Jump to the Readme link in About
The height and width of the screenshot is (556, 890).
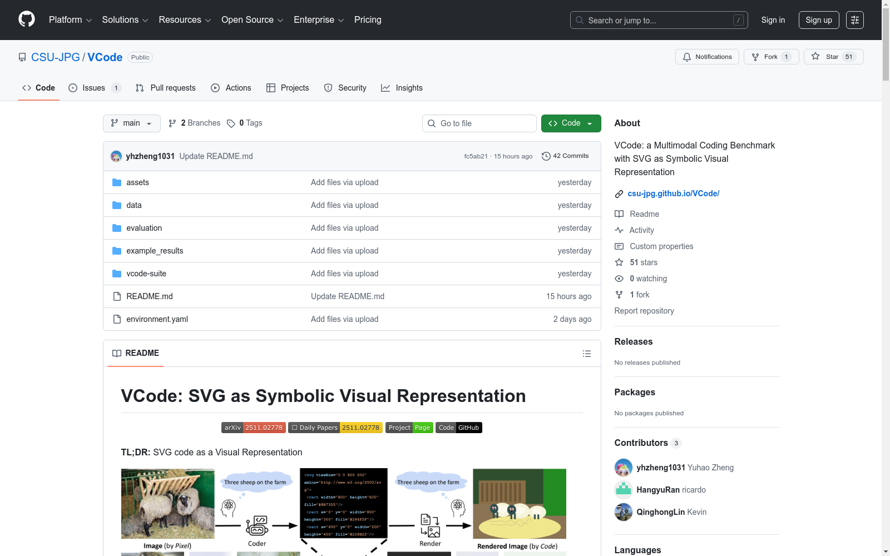[637, 214]
